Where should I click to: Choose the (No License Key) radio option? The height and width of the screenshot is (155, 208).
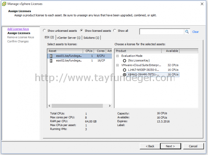[x=124, y=61]
